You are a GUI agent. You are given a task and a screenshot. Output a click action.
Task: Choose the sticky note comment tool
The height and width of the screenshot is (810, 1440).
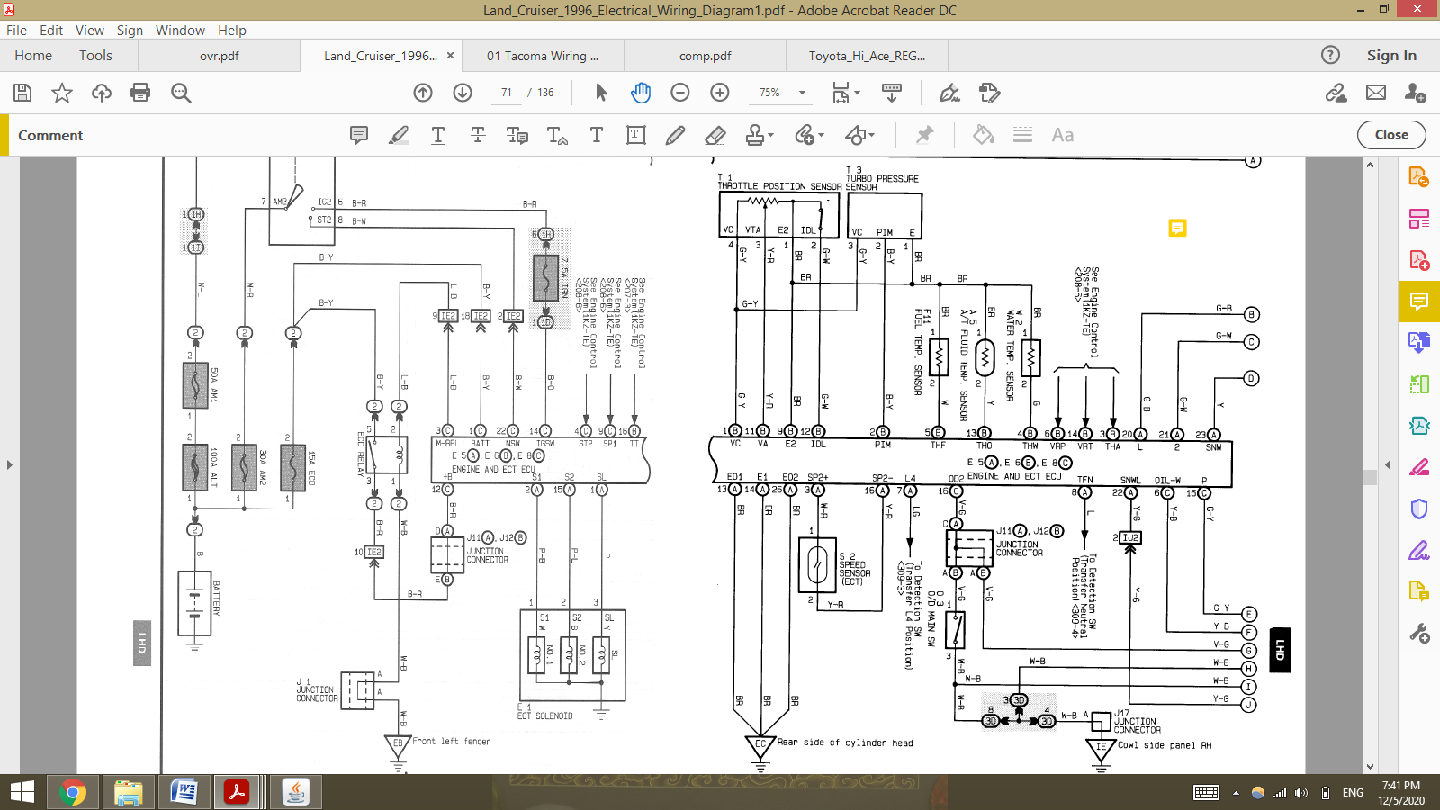359,135
